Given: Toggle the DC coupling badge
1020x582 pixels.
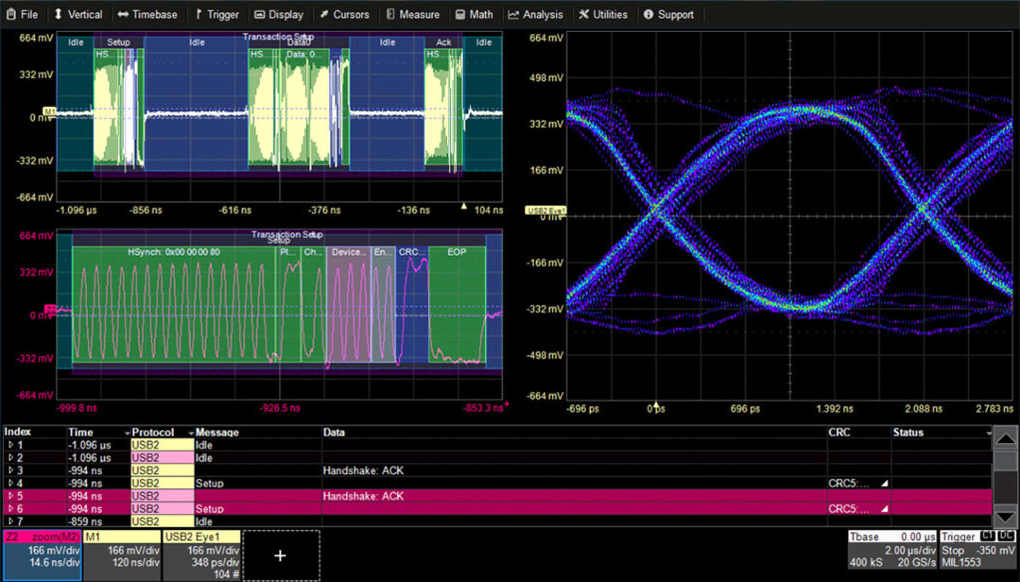Looking at the screenshot, I should (1006, 536).
